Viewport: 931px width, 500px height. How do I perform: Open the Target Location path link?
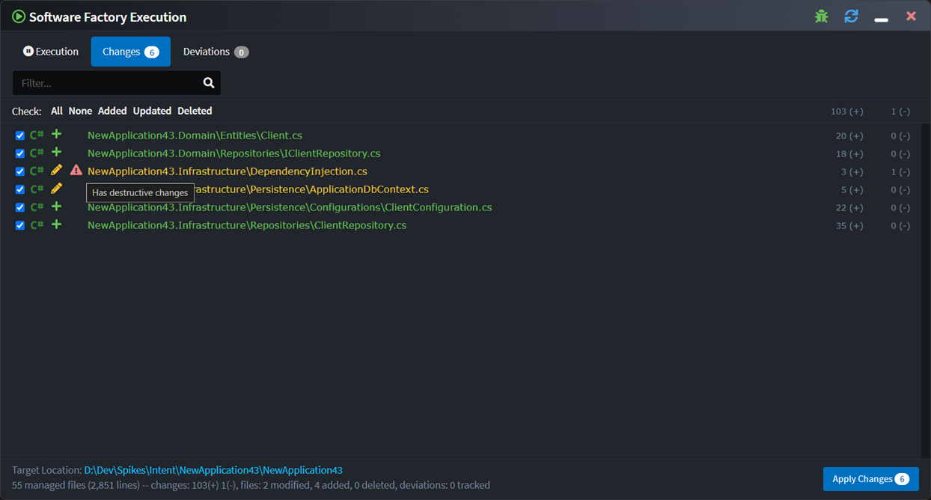click(x=213, y=470)
